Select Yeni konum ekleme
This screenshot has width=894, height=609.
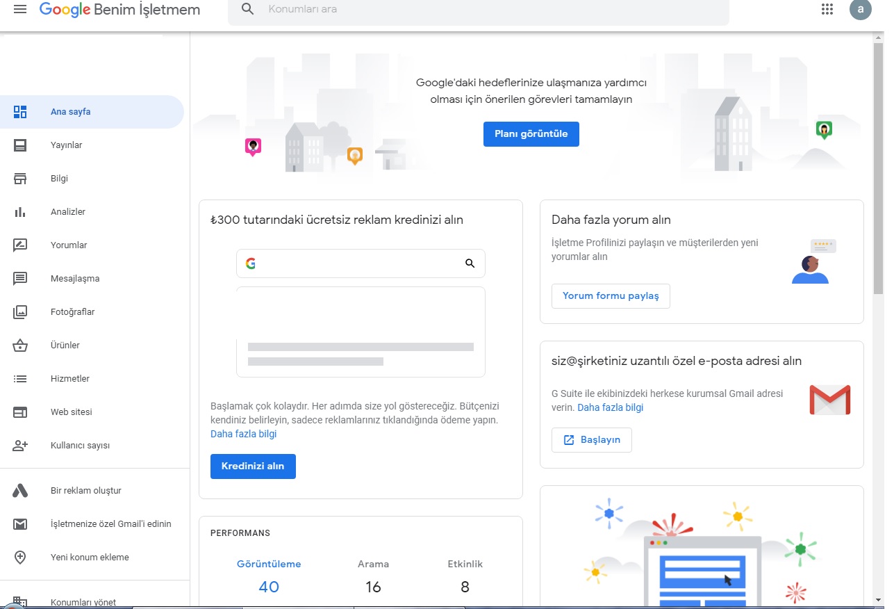(92, 558)
